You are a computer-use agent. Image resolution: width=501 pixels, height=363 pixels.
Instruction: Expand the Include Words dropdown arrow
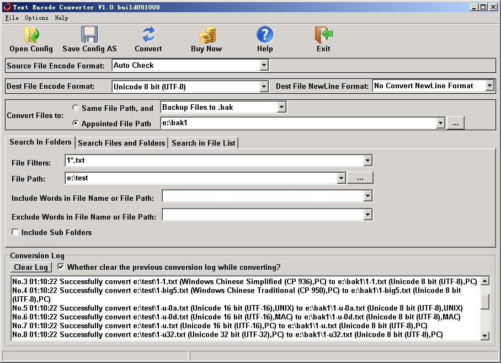click(368, 195)
